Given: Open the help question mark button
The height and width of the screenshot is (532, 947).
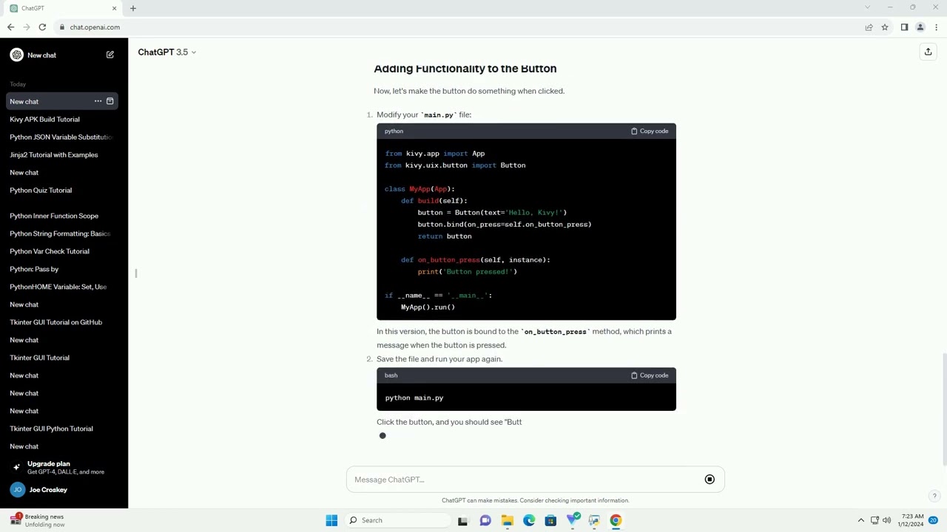Looking at the screenshot, I should click(934, 497).
